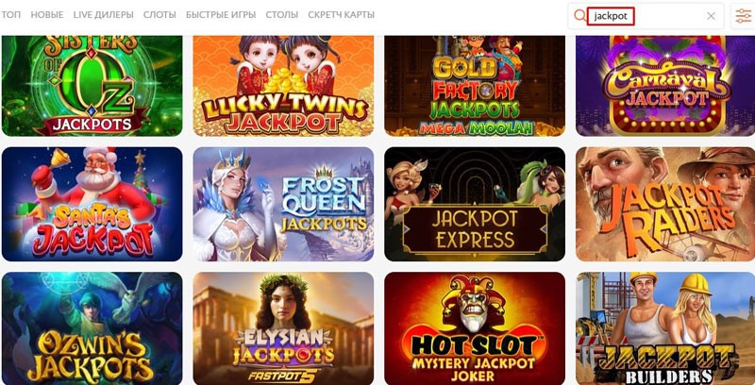
Task: Select the LIVE ДИЛЕРЫ tab
Action: click(x=104, y=15)
